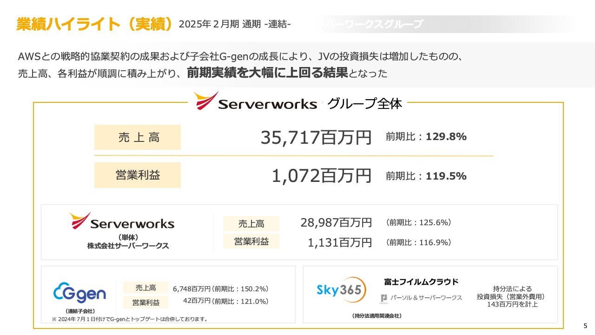Click 前期比：119.5%
Viewport: 595px width, 335px height.
click(x=426, y=176)
